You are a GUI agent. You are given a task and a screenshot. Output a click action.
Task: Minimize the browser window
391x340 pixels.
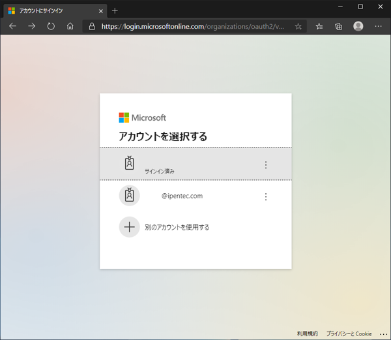coord(340,7)
